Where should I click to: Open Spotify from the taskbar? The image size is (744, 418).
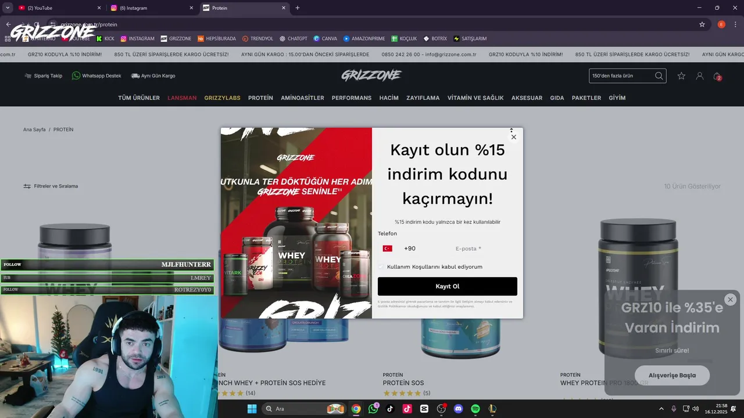(475, 409)
